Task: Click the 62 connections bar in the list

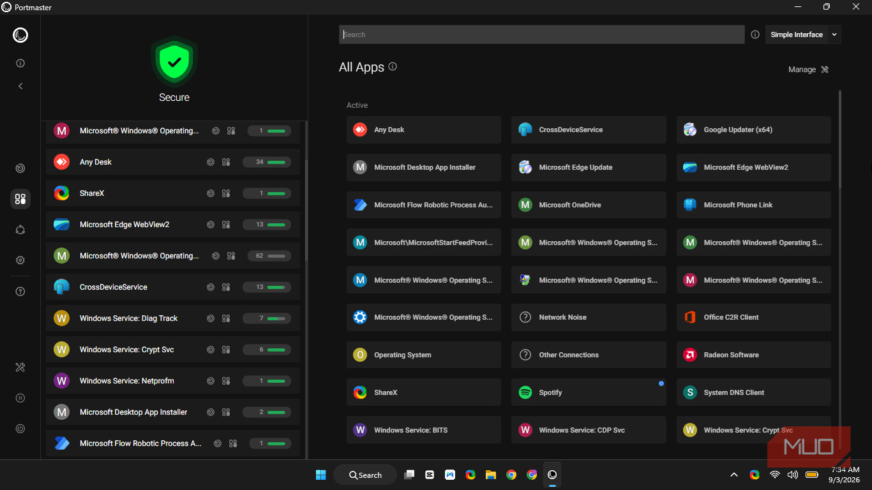Action: [x=269, y=256]
